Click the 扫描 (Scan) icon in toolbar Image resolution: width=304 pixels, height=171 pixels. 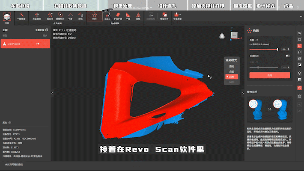[6, 17]
